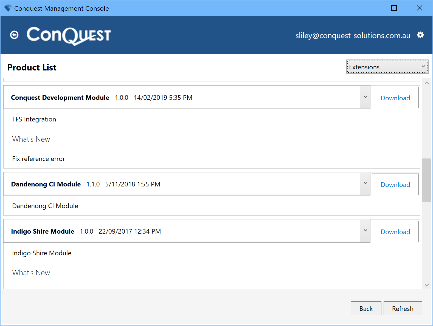Click the Refresh button

tap(403, 308)
